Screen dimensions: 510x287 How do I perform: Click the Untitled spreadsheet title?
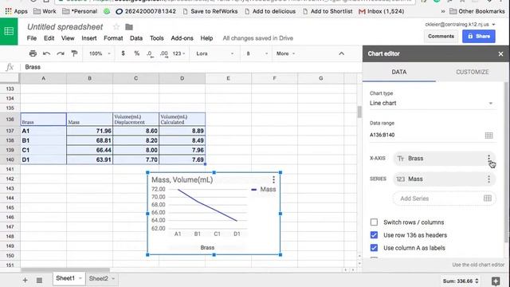tap(65, 27)
